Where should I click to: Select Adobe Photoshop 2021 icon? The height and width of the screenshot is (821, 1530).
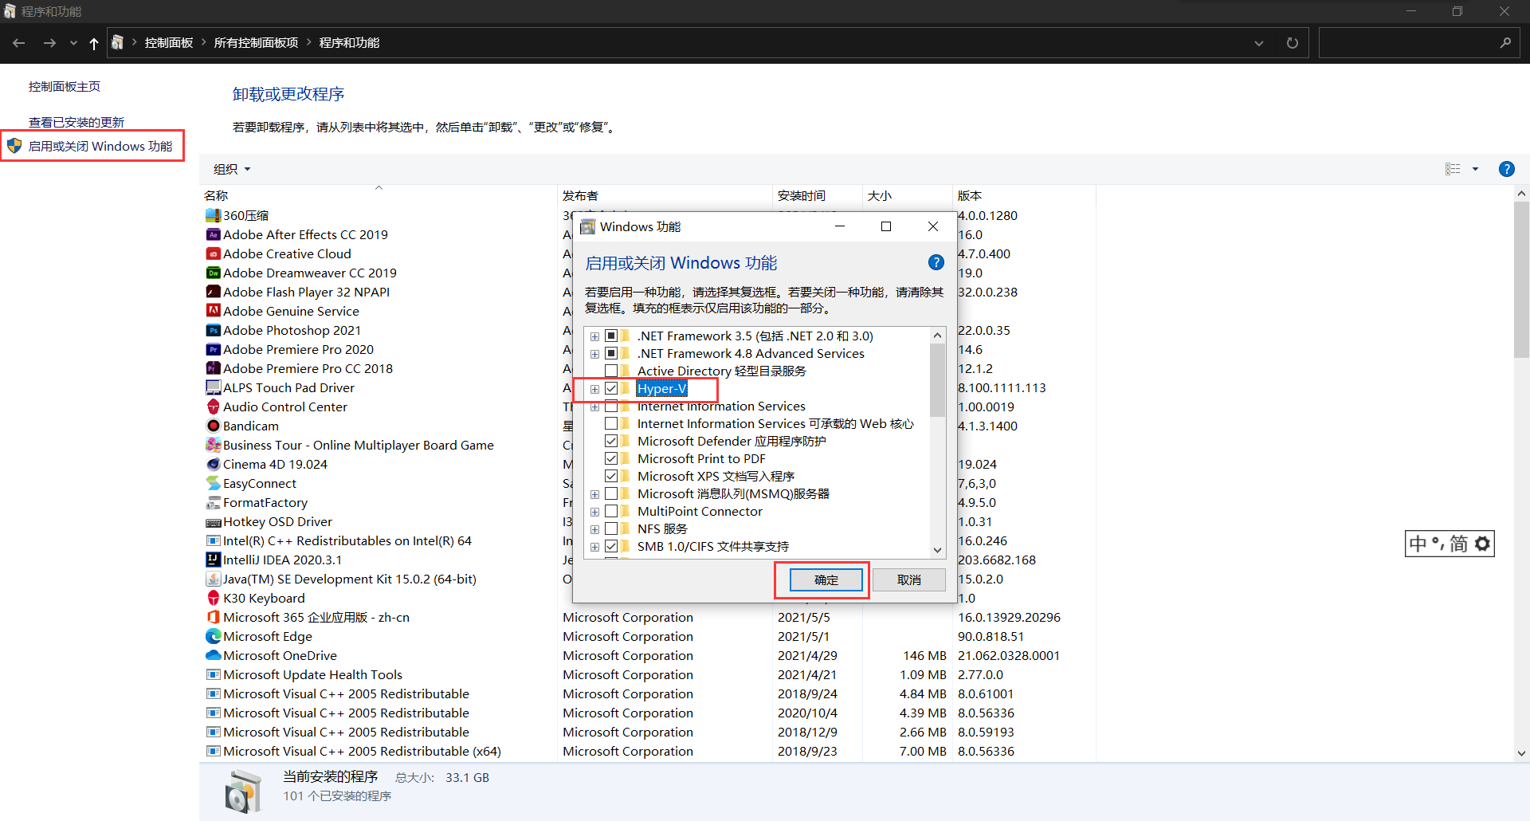[x=213, y=330]
